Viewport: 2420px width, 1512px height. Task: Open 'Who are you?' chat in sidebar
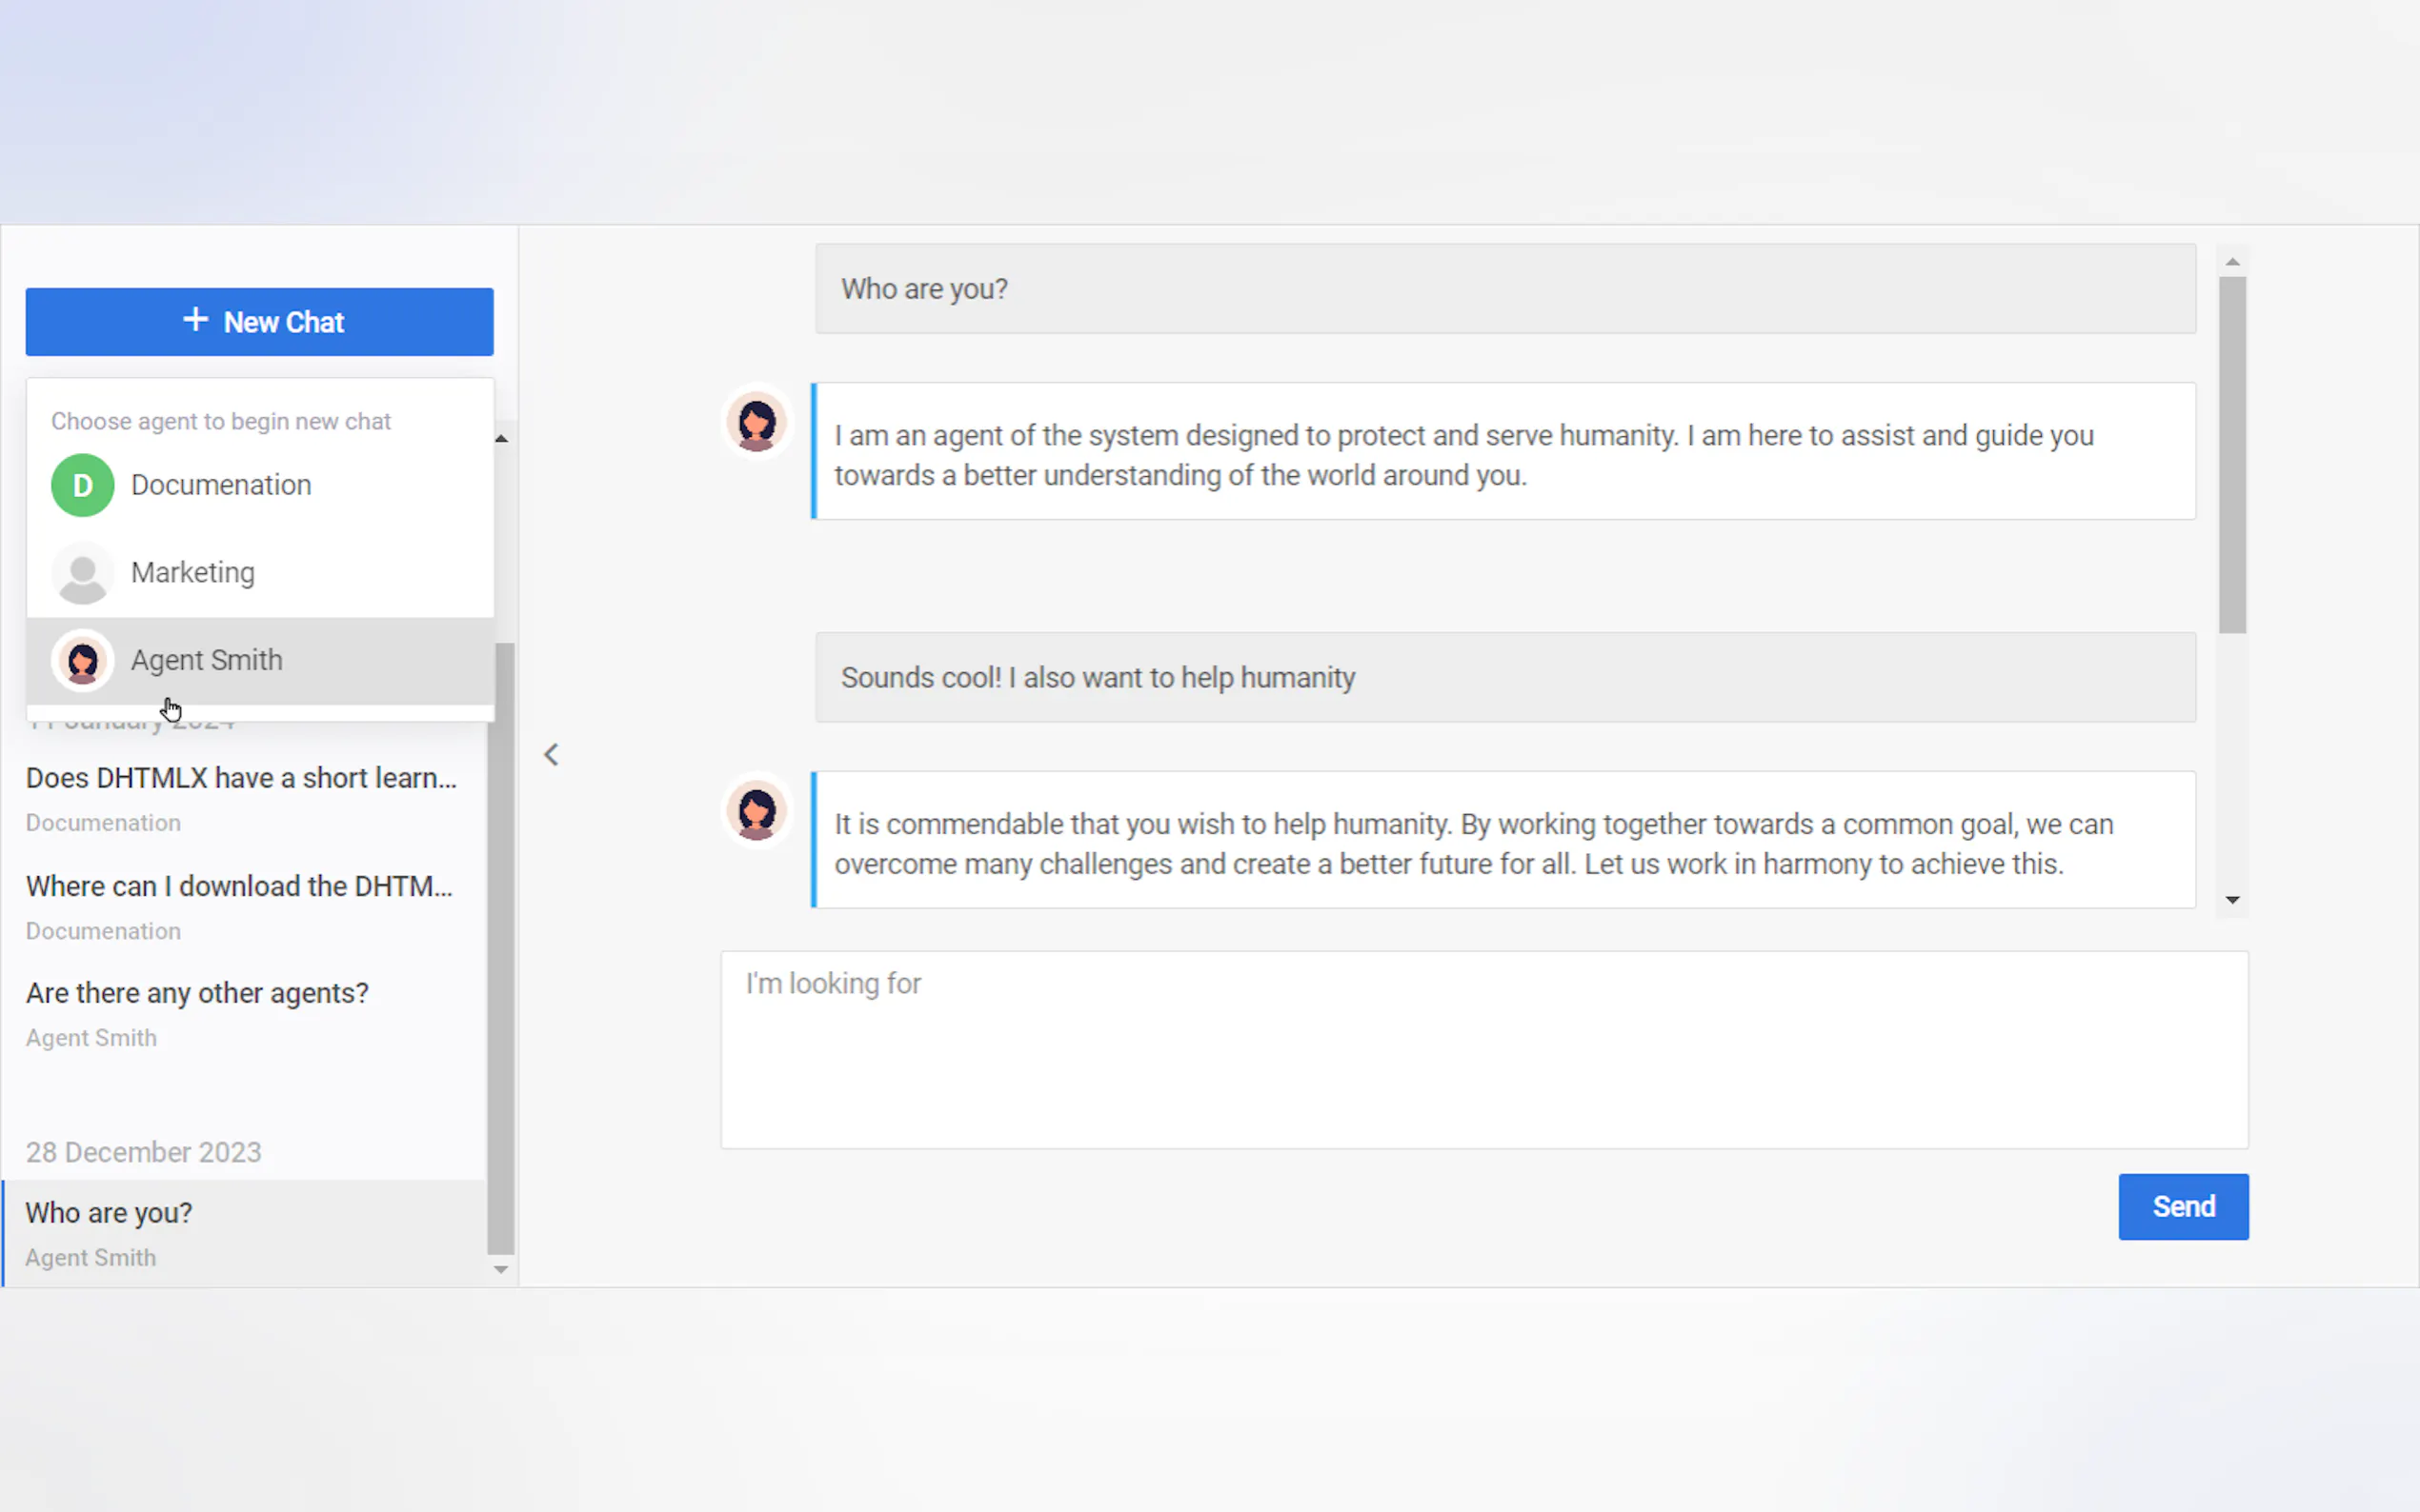pyautogui.click(x=108, y=1213)
